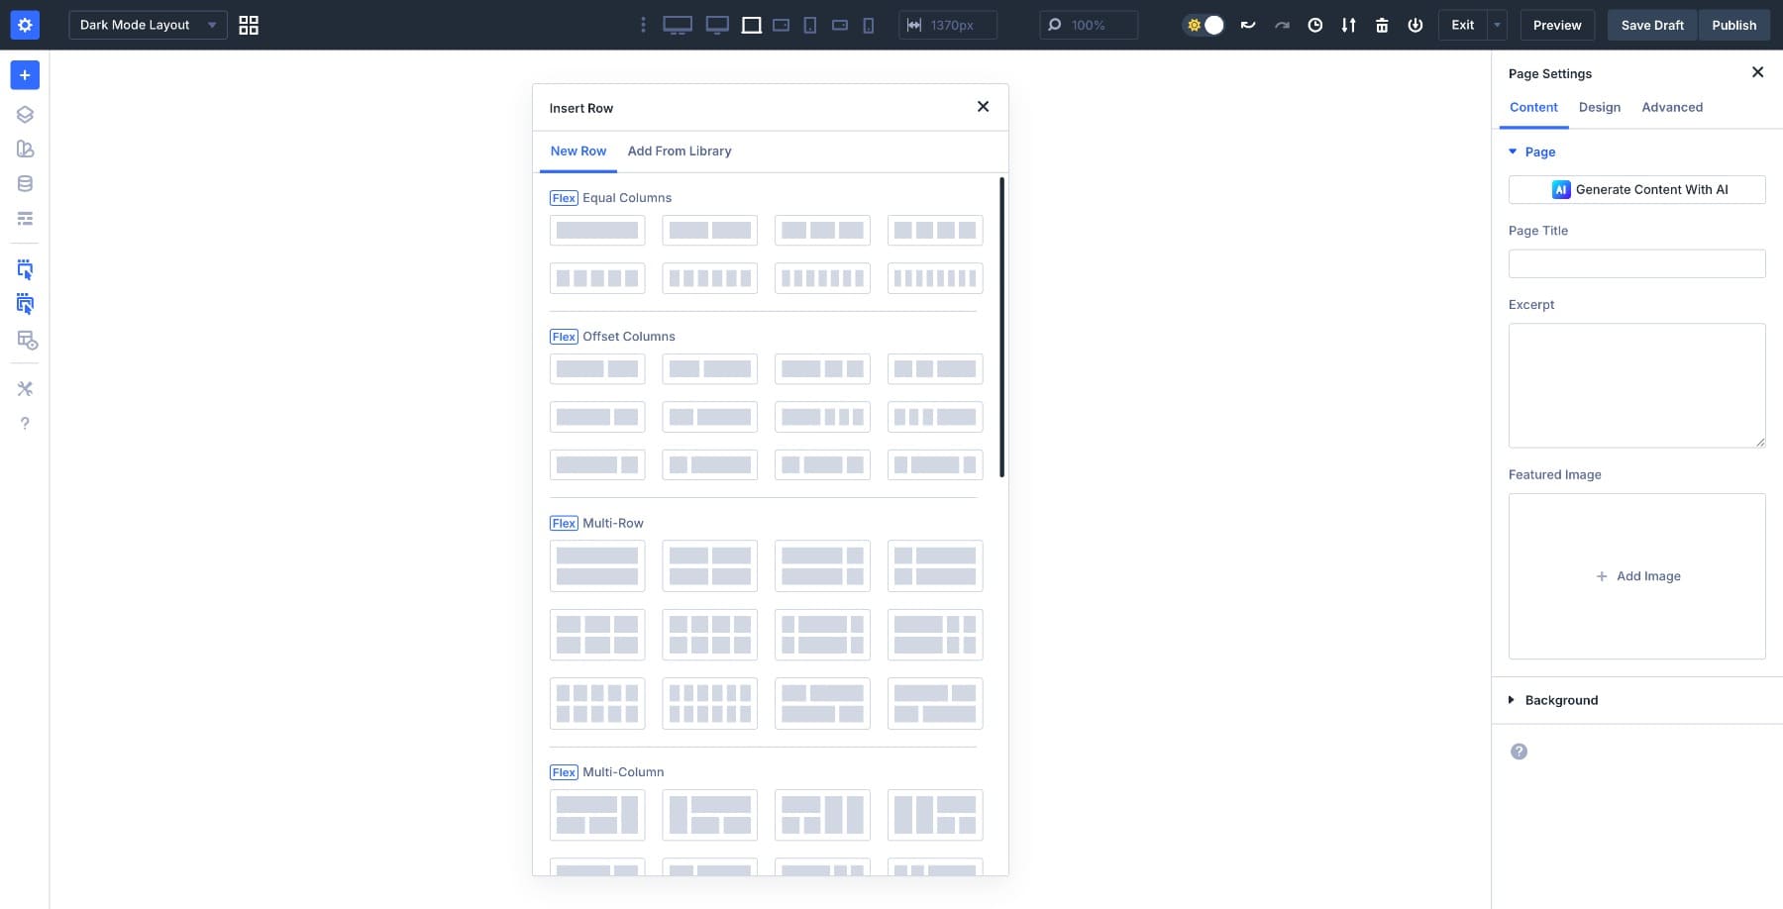Select the phone view device icon
Viewport: 1783px width, 909px height.
(x=869, y=26)
